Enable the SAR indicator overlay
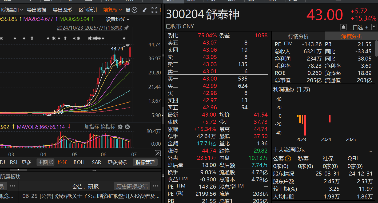Viewport: 378px width, 203px height. pyautogui.click(x=96, y=162)
